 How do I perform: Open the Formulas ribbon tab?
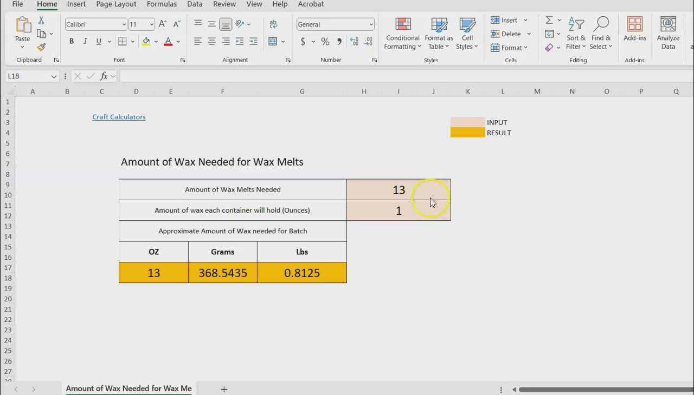[x=162, y=4]
